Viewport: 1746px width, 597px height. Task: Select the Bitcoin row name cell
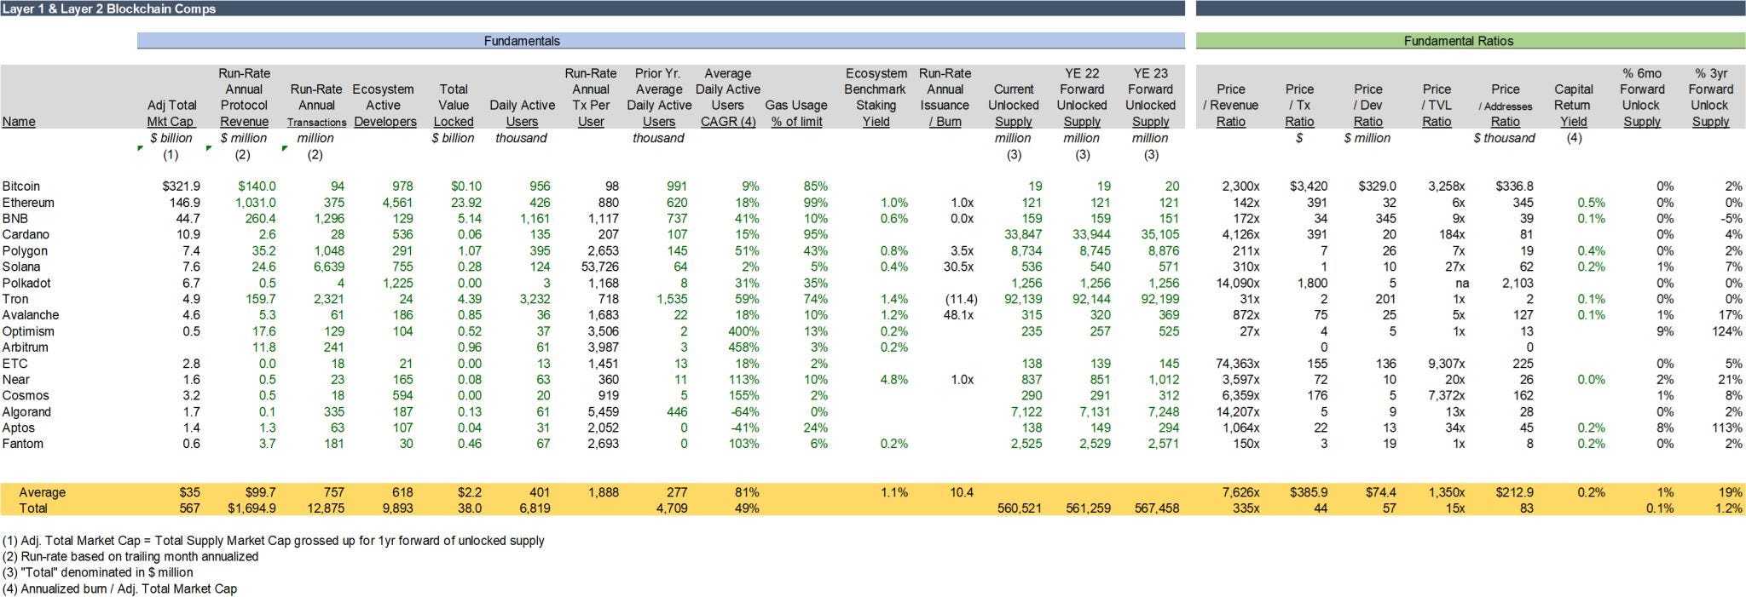21,187
